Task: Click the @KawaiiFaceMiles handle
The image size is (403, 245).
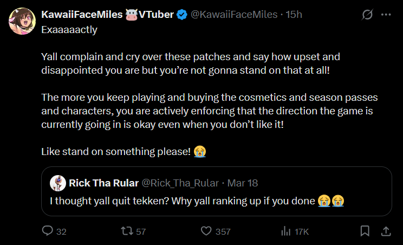Action: [233, 15]
